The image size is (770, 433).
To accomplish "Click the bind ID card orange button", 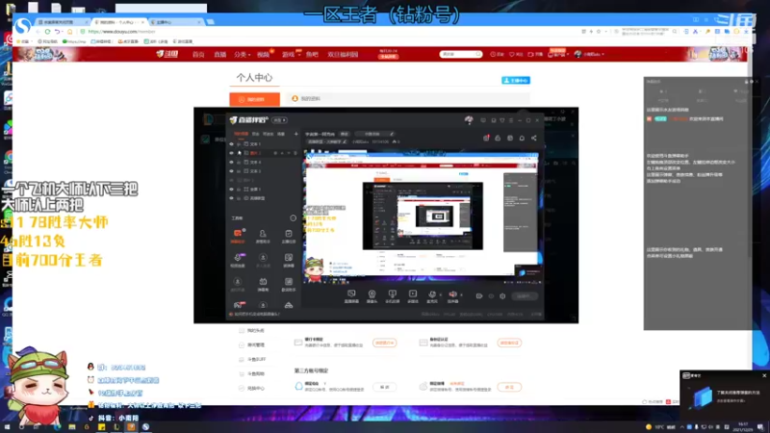I will coord(509,343).
